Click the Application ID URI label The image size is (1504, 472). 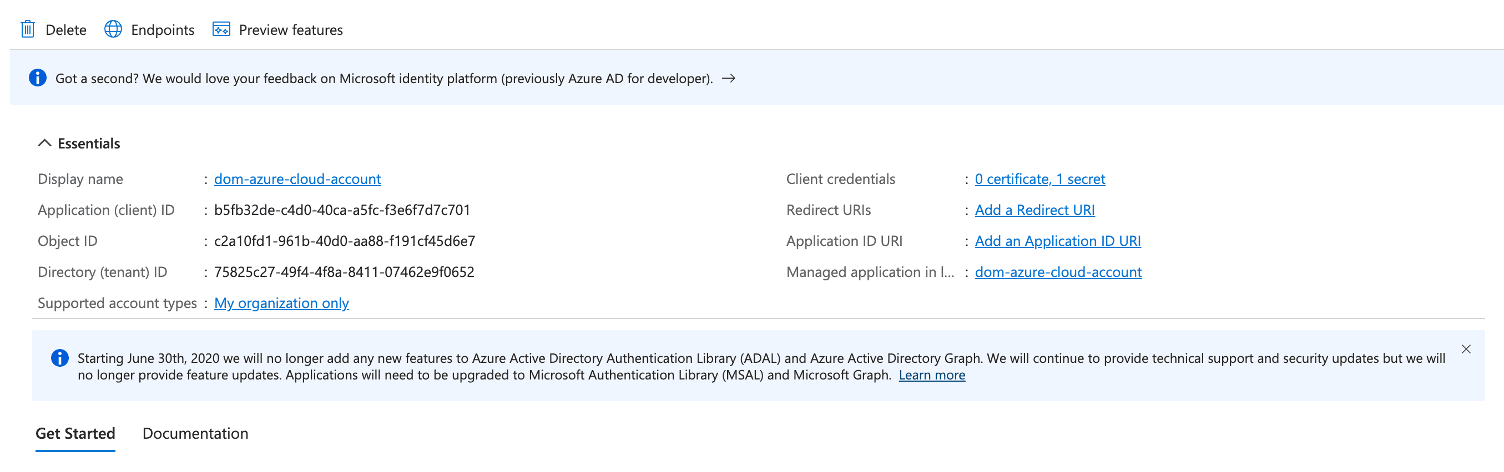844,240
